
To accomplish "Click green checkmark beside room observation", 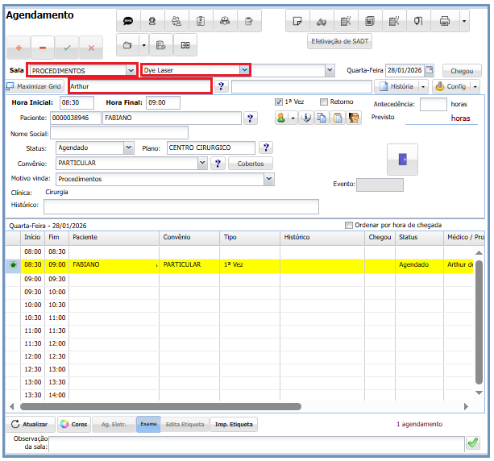I will pyautogui.click(x=472, y=442).
